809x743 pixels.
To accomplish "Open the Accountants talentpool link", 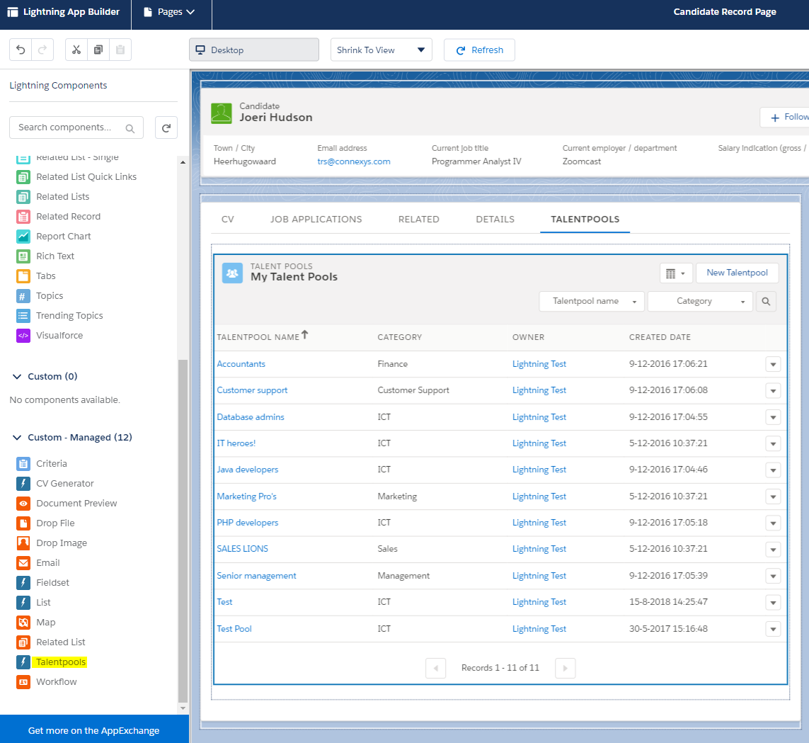I will pos(241,364).
